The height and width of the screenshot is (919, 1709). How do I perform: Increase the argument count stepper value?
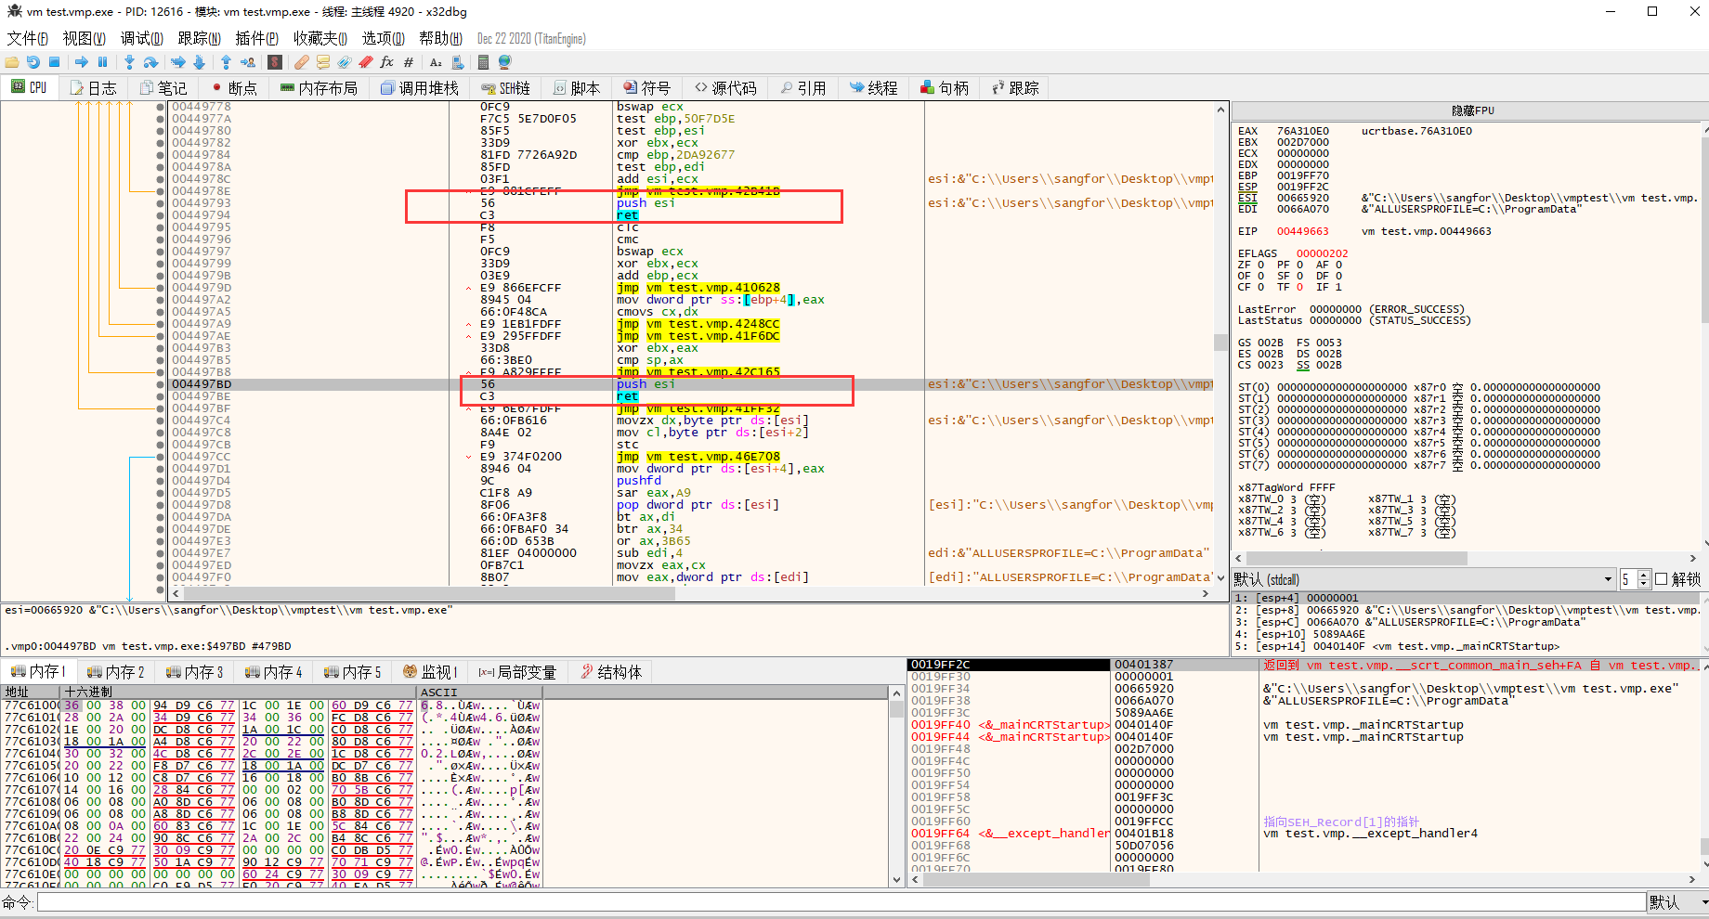pos(1643,576)
